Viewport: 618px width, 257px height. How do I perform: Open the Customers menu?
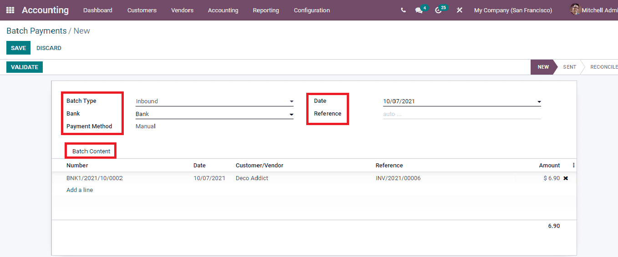click(x=142, y=10)
